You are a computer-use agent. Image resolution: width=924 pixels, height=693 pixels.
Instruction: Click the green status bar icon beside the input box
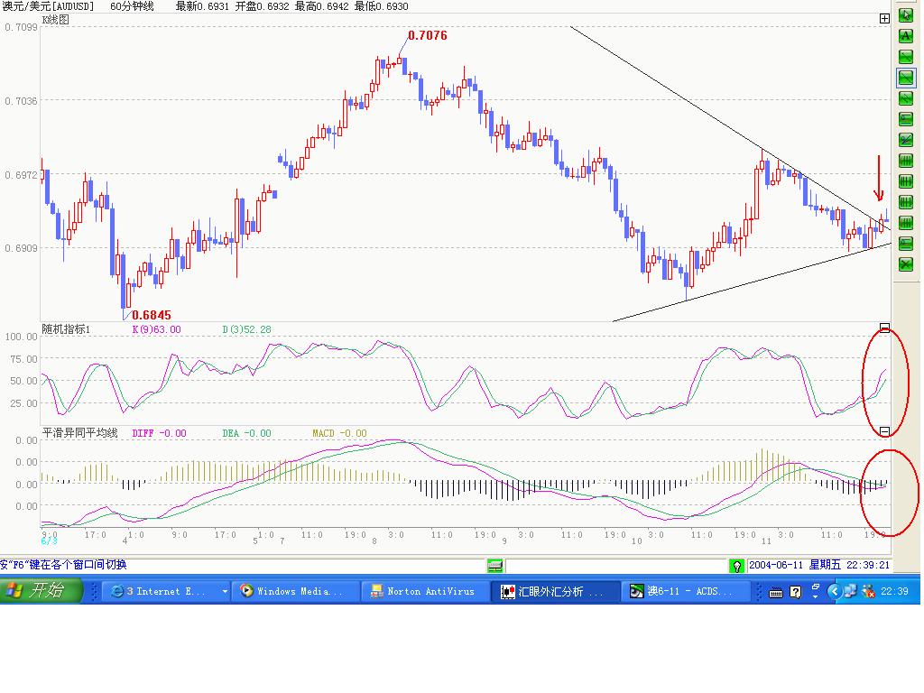click(x=495, y=566)
